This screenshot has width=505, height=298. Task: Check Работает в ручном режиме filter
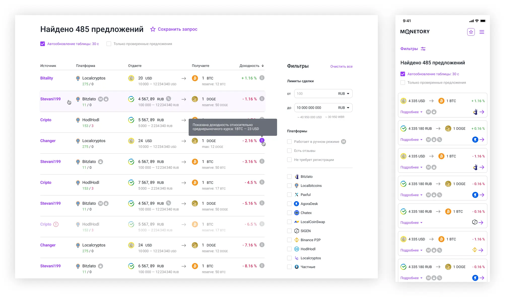click(289, 142)
